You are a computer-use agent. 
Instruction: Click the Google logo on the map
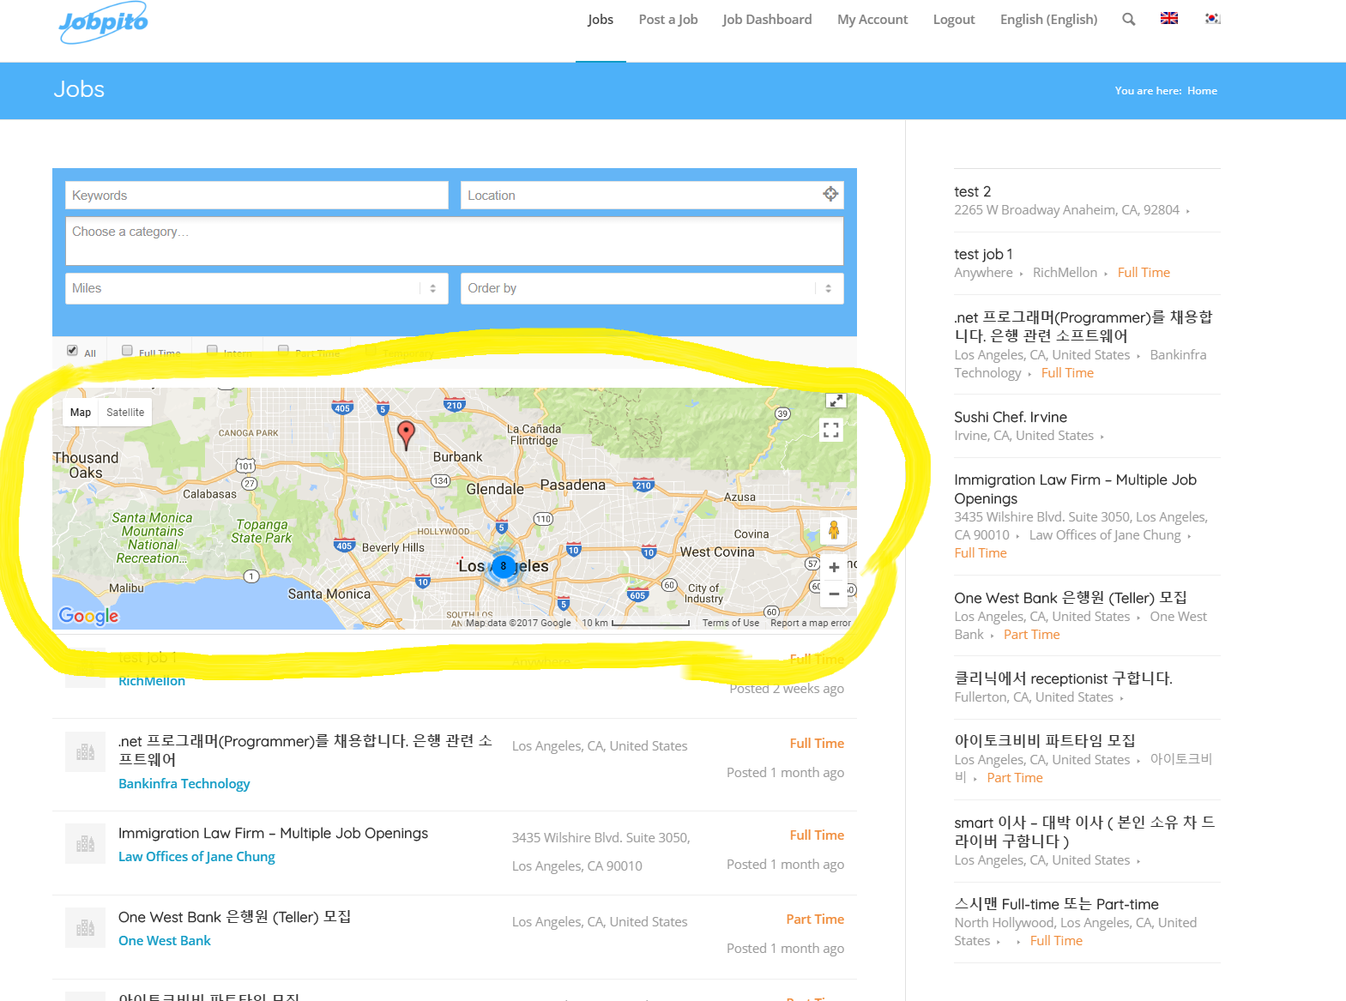(88, 615)
